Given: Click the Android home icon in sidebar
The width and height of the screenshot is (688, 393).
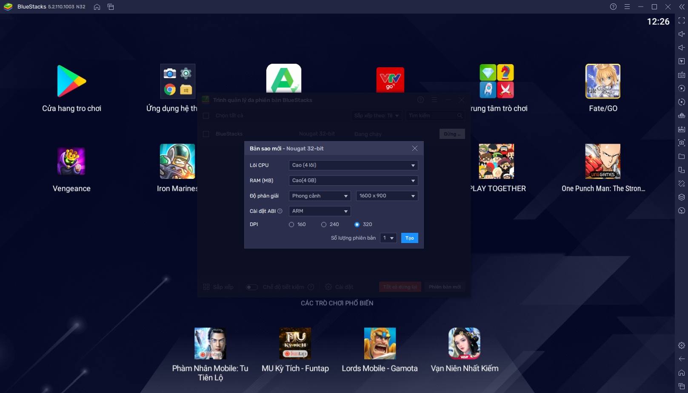Looking at the screenshot, I should coord(682,373).
